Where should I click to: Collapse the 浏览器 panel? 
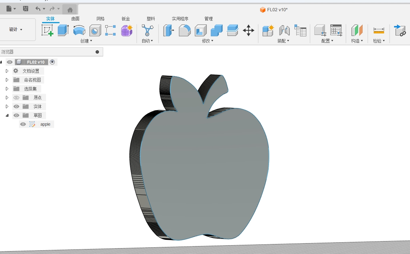(x=97, y=52)
